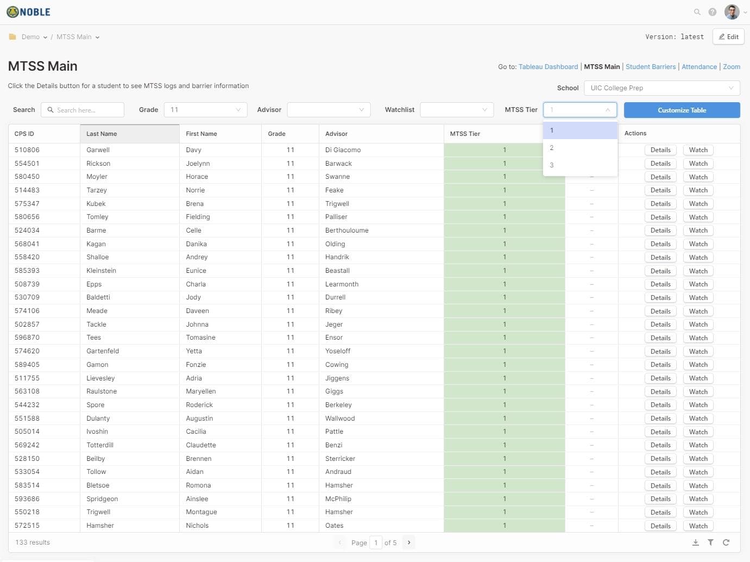Screen dimensions: 750x562
Task: Open the Tableau Dashboard link
Action: pyautogui.click(x=548, y=67)
